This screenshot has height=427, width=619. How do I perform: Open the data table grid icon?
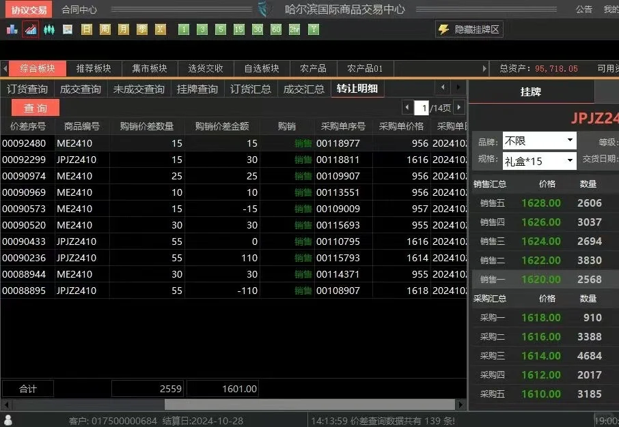click(x=68, y=29)
